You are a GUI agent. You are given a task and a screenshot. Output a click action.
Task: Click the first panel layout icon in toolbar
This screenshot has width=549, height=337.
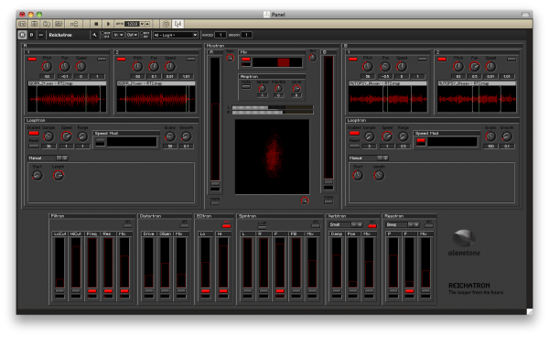pyautogui.click(x=22, y=24)
